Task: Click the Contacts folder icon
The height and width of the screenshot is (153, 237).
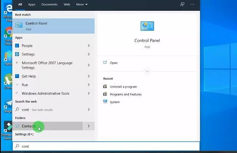Action: (17, 126)
